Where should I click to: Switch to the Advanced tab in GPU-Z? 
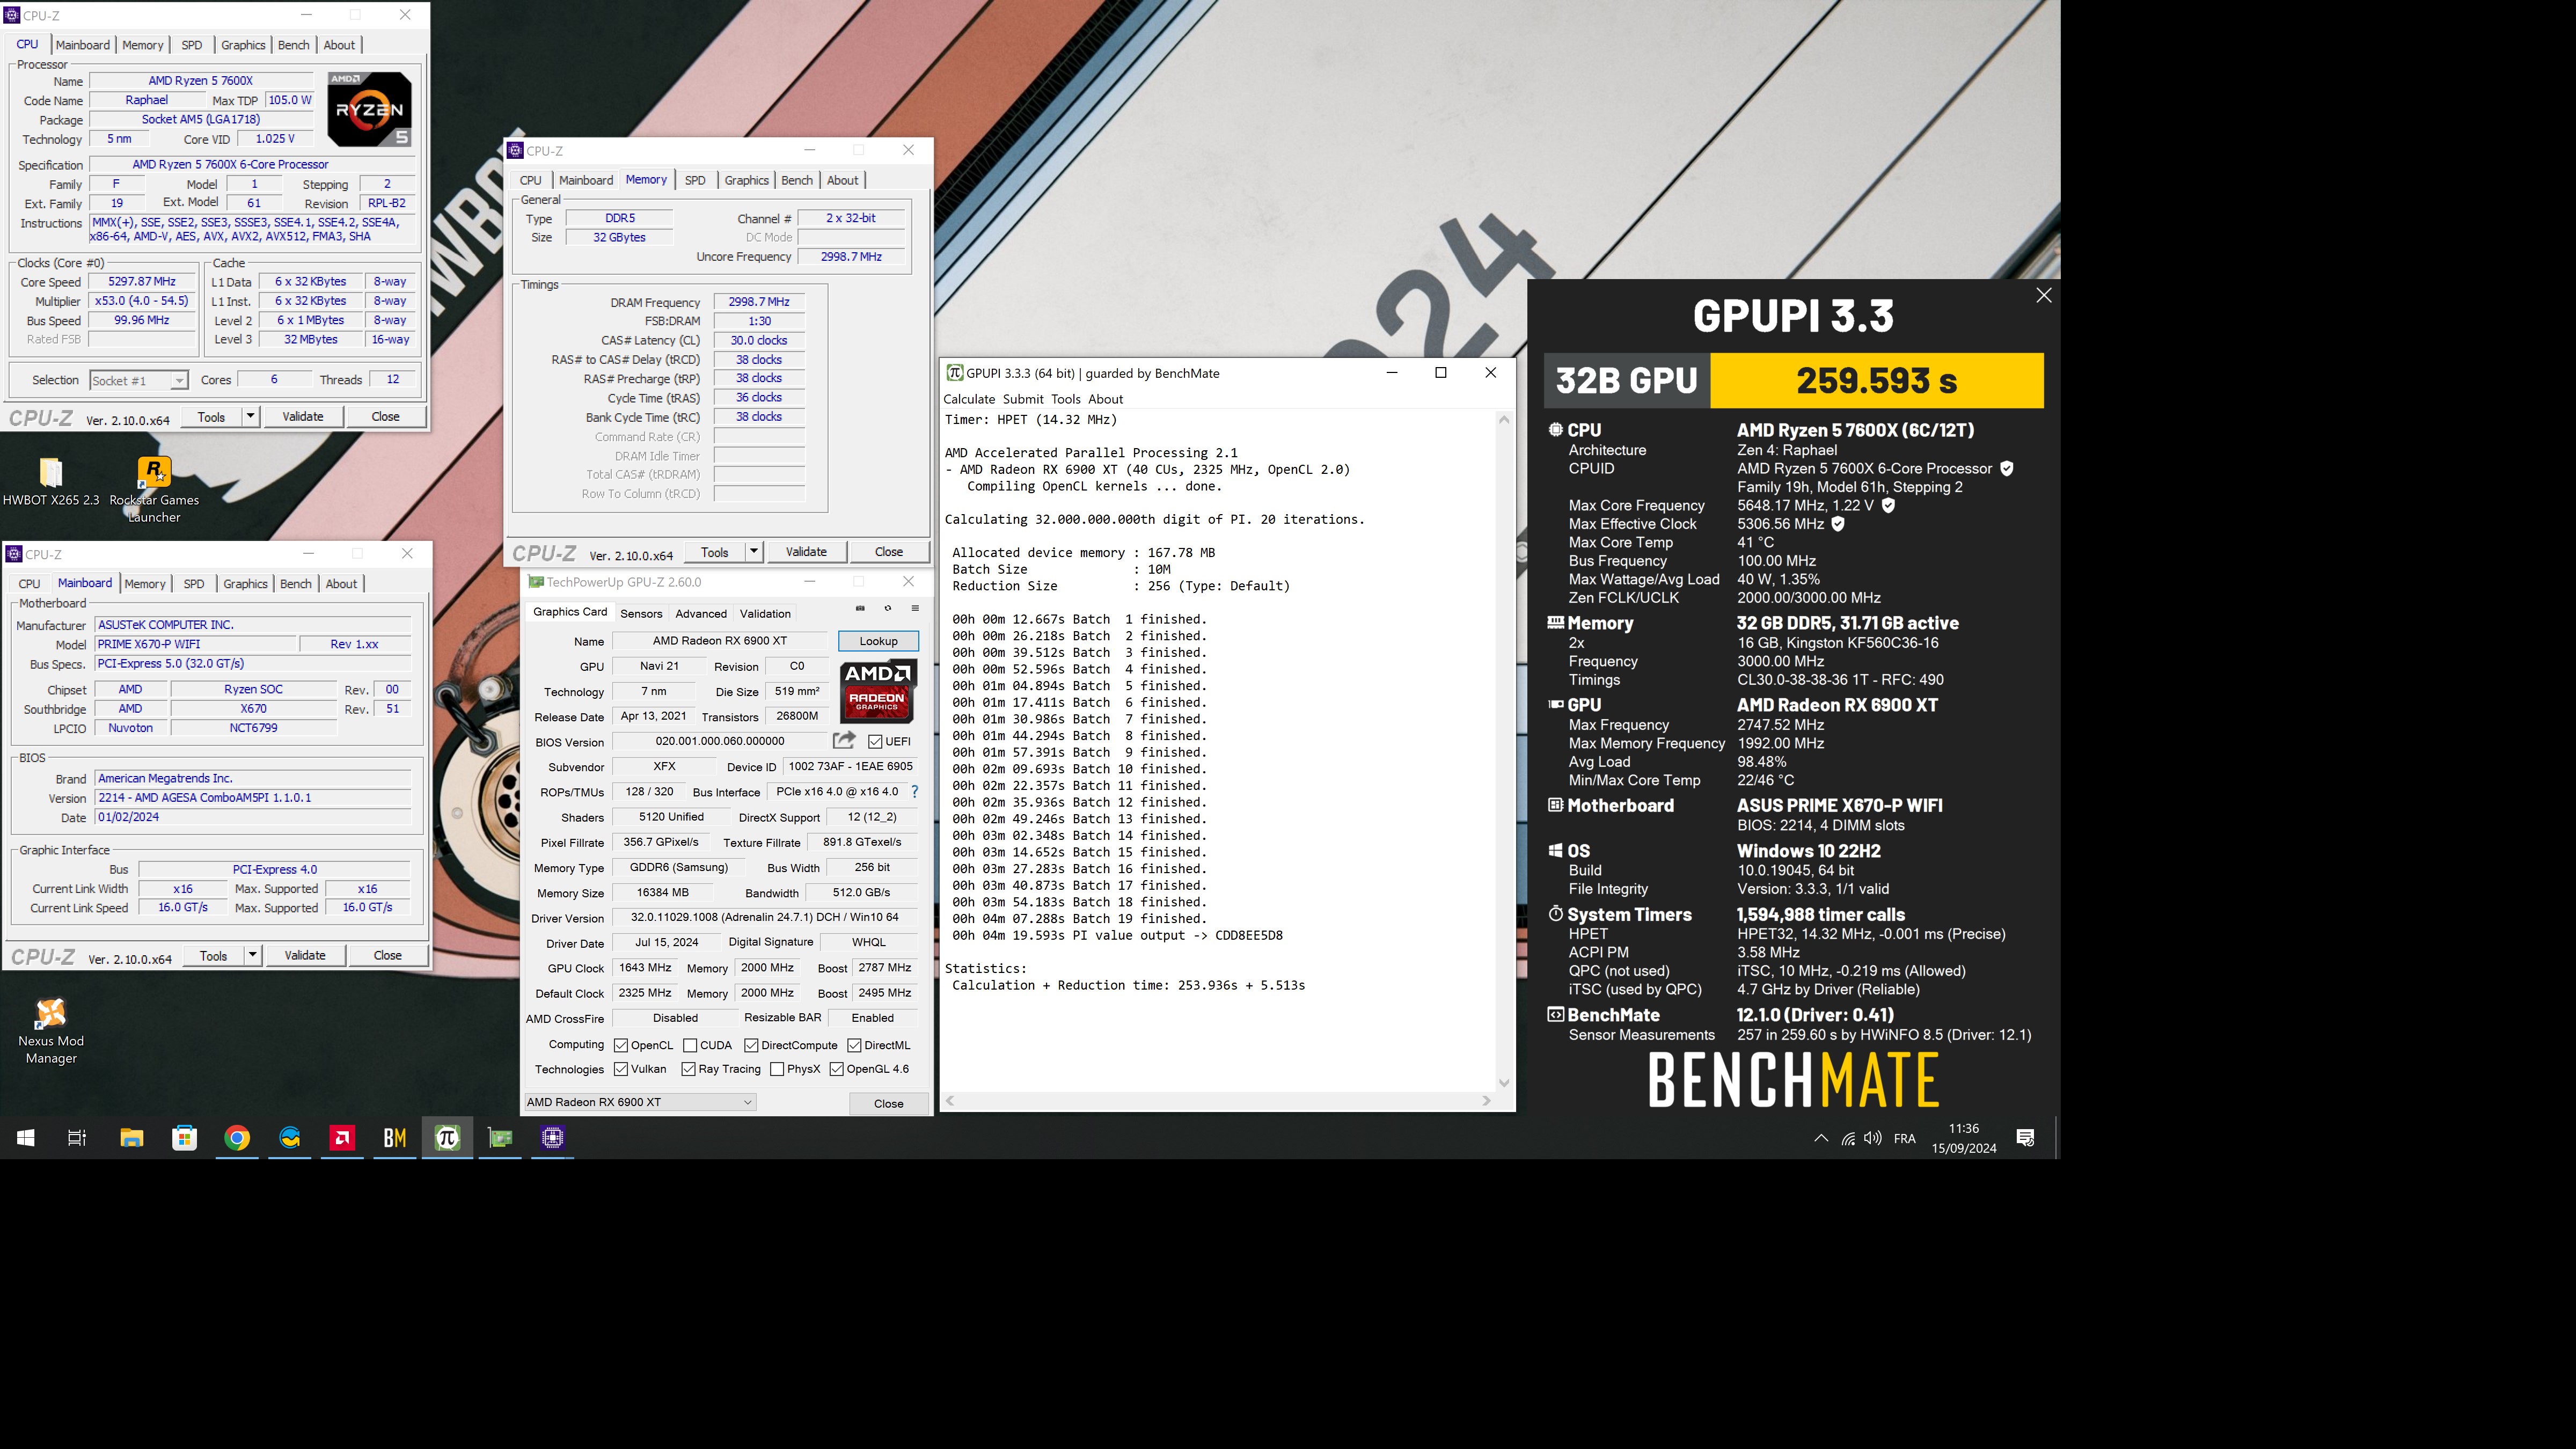701,613
